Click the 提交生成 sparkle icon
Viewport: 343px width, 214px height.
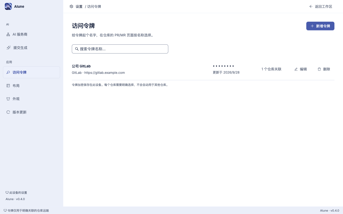pos(9,48)
